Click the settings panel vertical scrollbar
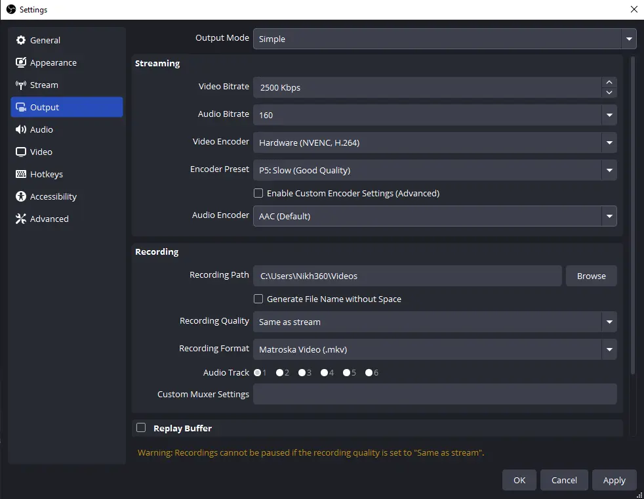644x499 pixels. click(x=632, y=216)
